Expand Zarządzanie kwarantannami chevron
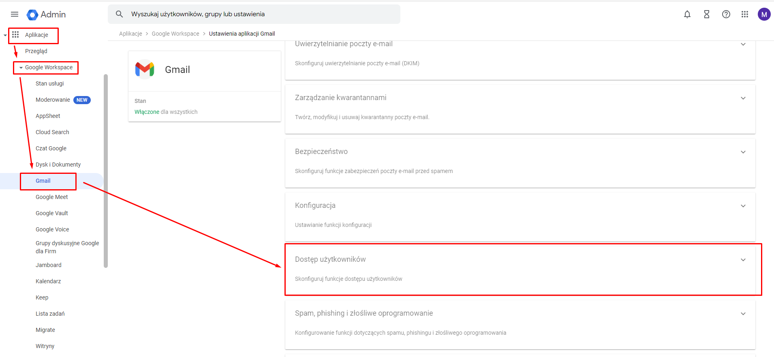 click(743, 98)
